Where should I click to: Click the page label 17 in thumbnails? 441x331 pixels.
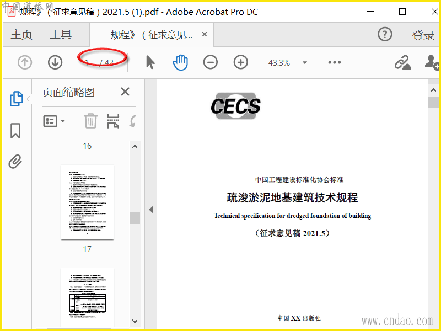(x=87, y=249)
